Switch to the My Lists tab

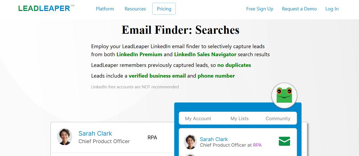coord(239,118)
